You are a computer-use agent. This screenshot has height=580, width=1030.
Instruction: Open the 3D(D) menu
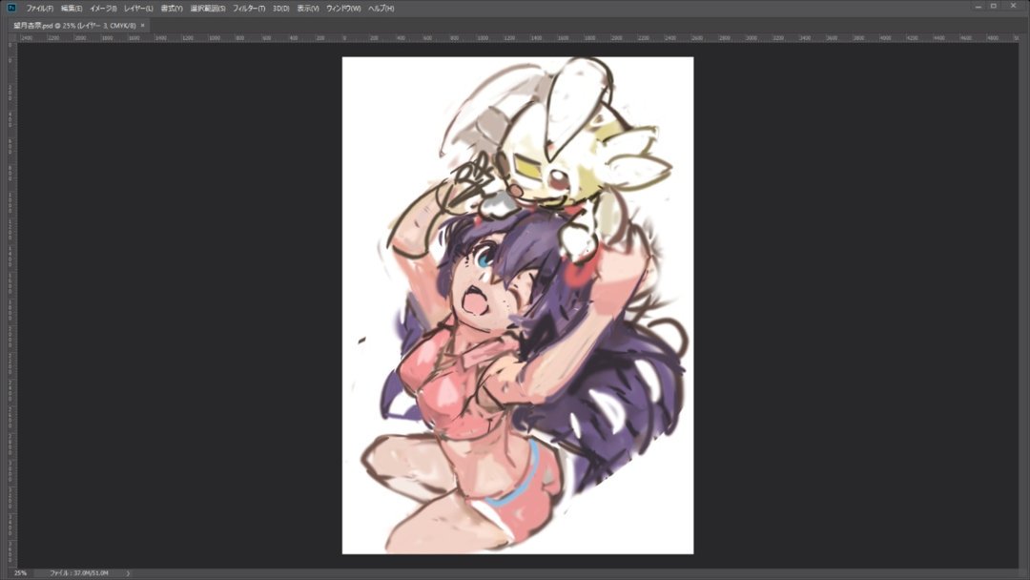pos(281,9)
